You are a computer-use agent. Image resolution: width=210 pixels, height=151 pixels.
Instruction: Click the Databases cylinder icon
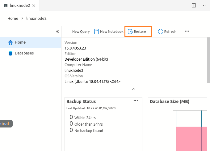10,53
